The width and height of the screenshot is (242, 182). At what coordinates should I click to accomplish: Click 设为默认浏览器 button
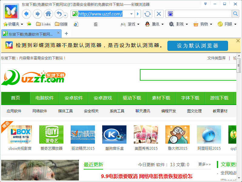pyautogui.click(x=197, y=46)
